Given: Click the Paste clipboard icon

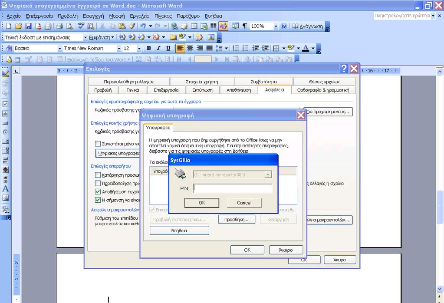Looking at the screenshot, I should pyautogui.click(x=122, y=26).
